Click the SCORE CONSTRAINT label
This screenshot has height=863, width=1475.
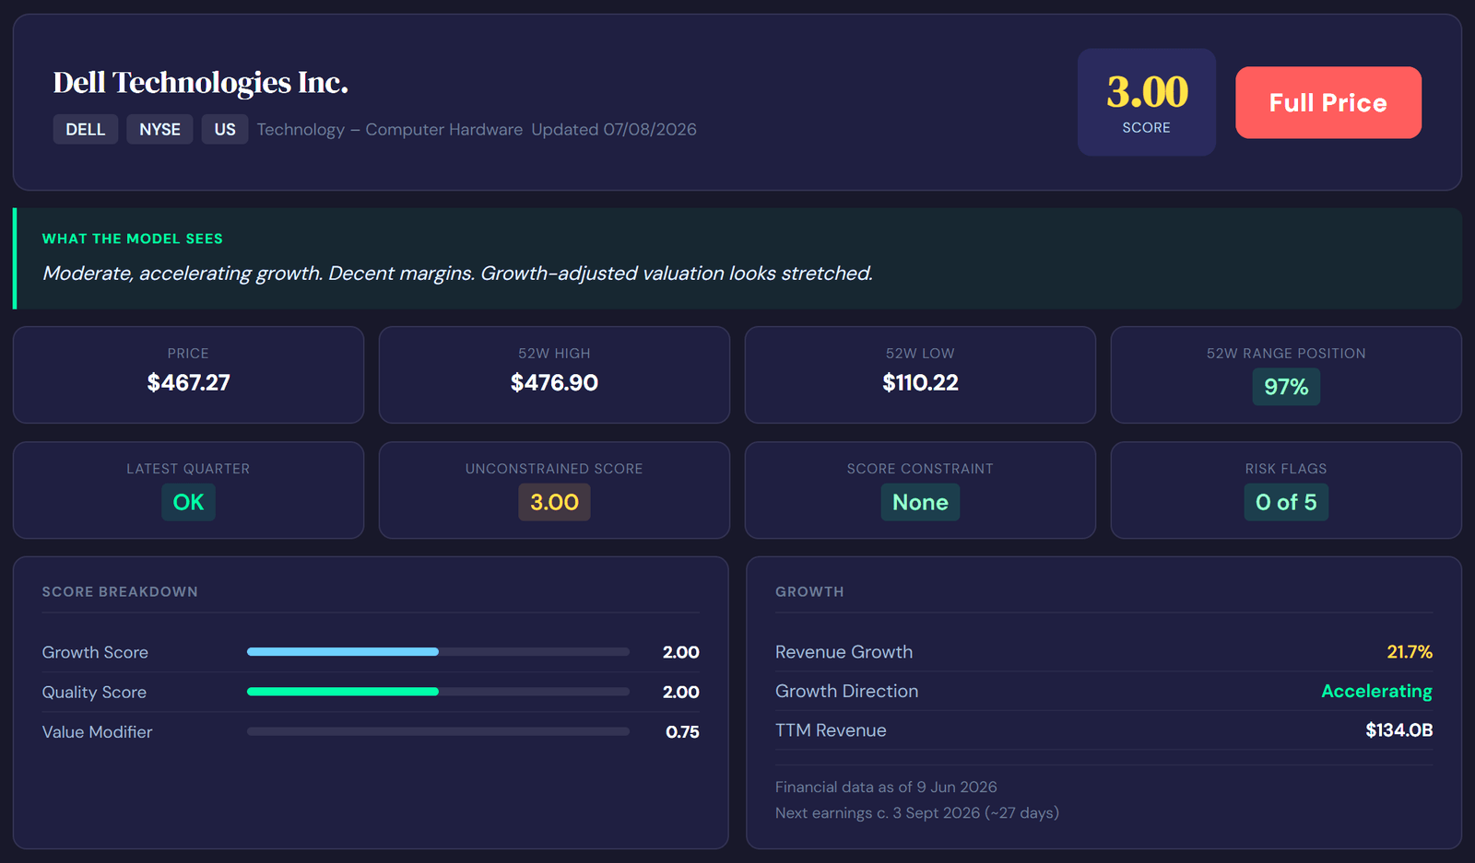pyautogui.click(x=920, y=469)
